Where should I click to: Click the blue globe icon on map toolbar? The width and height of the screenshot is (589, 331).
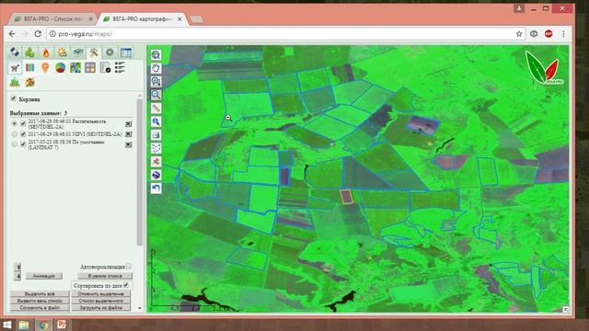[156, 175]
